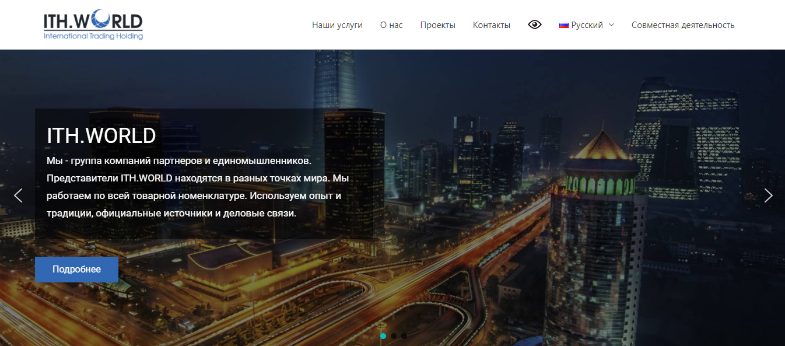Open the Проекты menu item
785x346 pixels.
click(437, 25)
